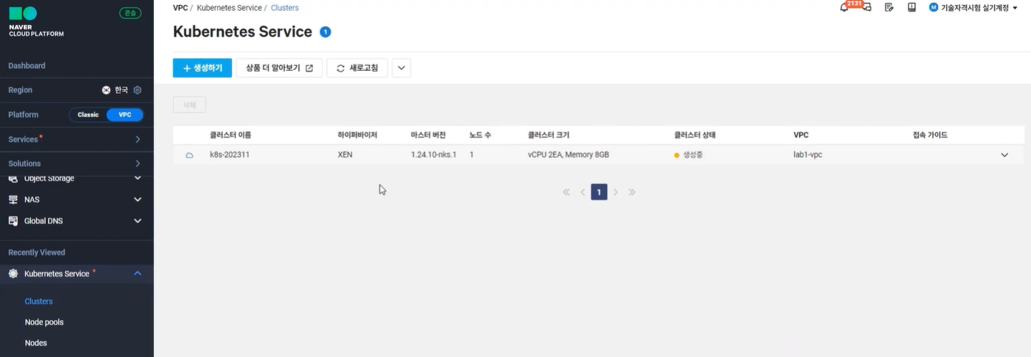Open the Dashboard menu item
The width and height of the screenshot is (1031, 357).
click(x=26, y=66)
